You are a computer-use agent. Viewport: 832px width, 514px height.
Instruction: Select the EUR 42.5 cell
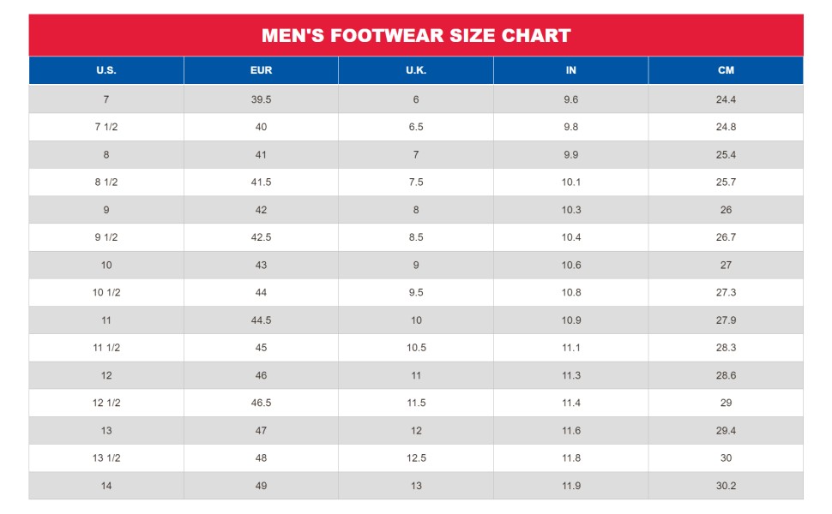pos(261,237)
